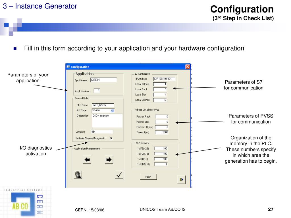Click the Local Slot field
Screen dimensions: 291x218
pos(160,95)
